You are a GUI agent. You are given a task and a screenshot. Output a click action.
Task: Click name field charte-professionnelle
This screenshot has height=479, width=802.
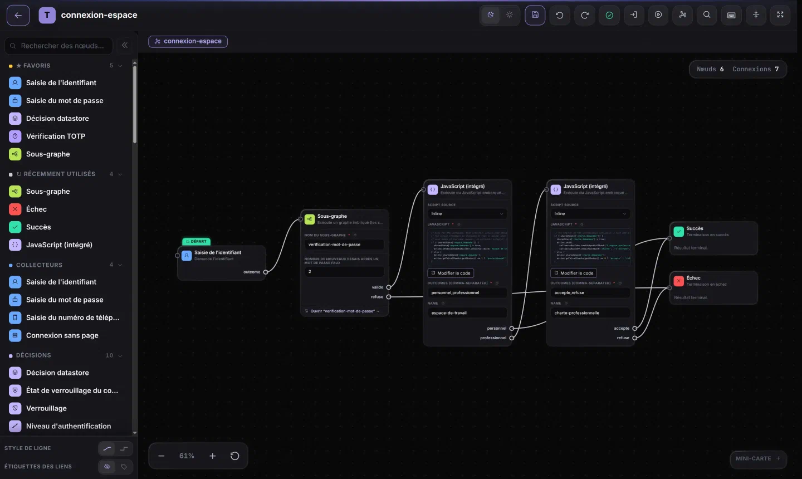pos(590,313)
